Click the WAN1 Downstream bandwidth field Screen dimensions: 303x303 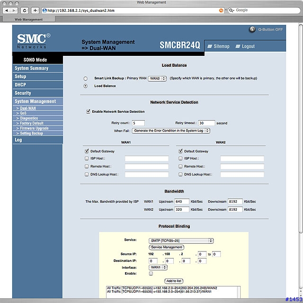pyautogui.click(x=235, y=201)
